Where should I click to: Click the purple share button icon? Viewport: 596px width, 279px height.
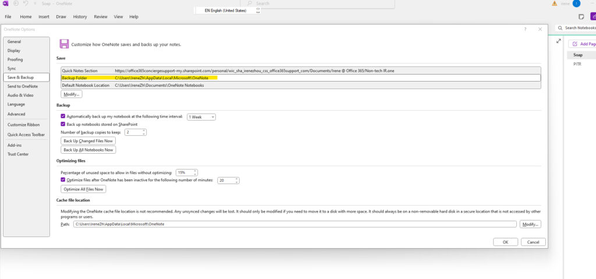click(x=593, y=16)
